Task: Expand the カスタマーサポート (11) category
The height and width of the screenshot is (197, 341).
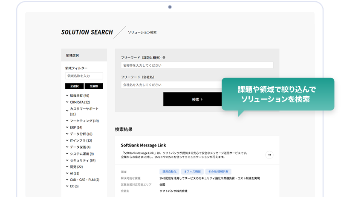Action: (x=67, y=111)
